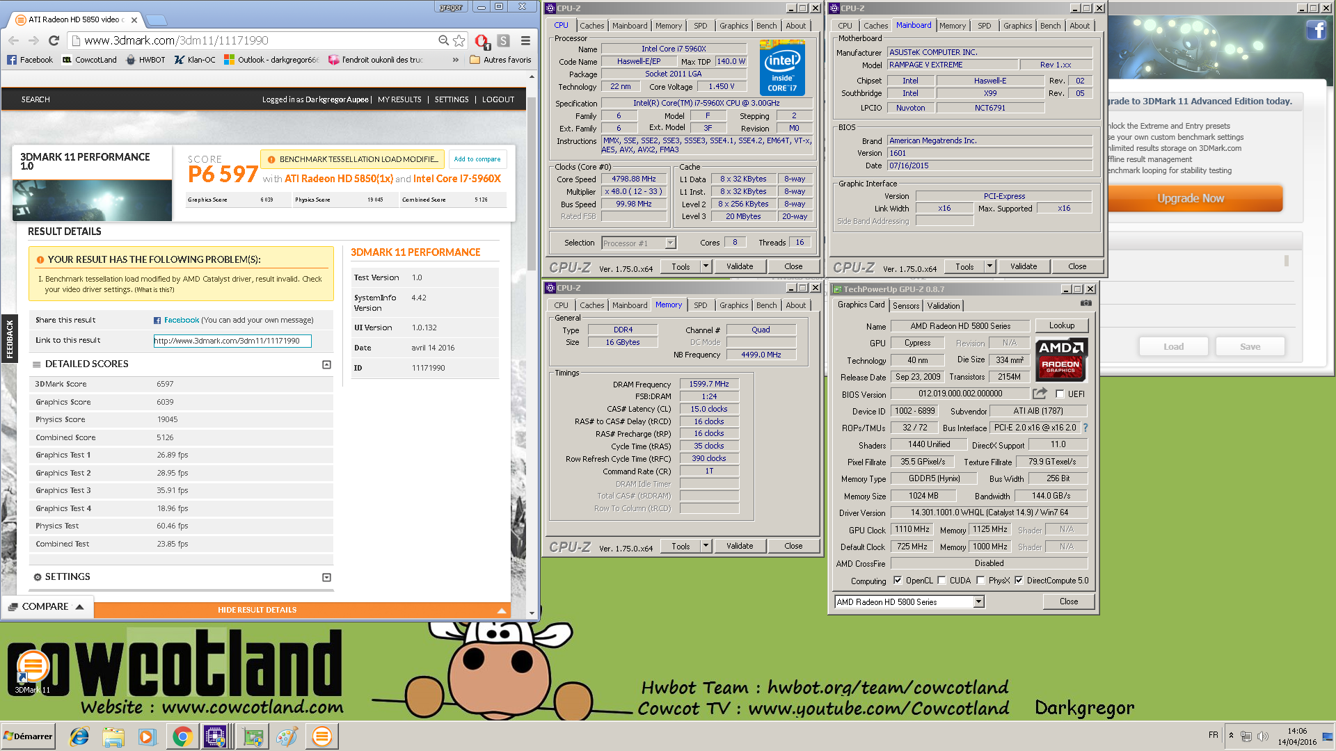Collapse the Detailed Scores section

point(326,364)
